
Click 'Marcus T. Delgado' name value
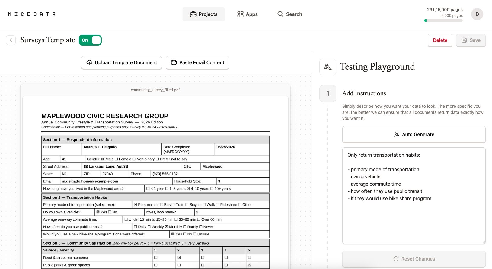tap(100, 147)
